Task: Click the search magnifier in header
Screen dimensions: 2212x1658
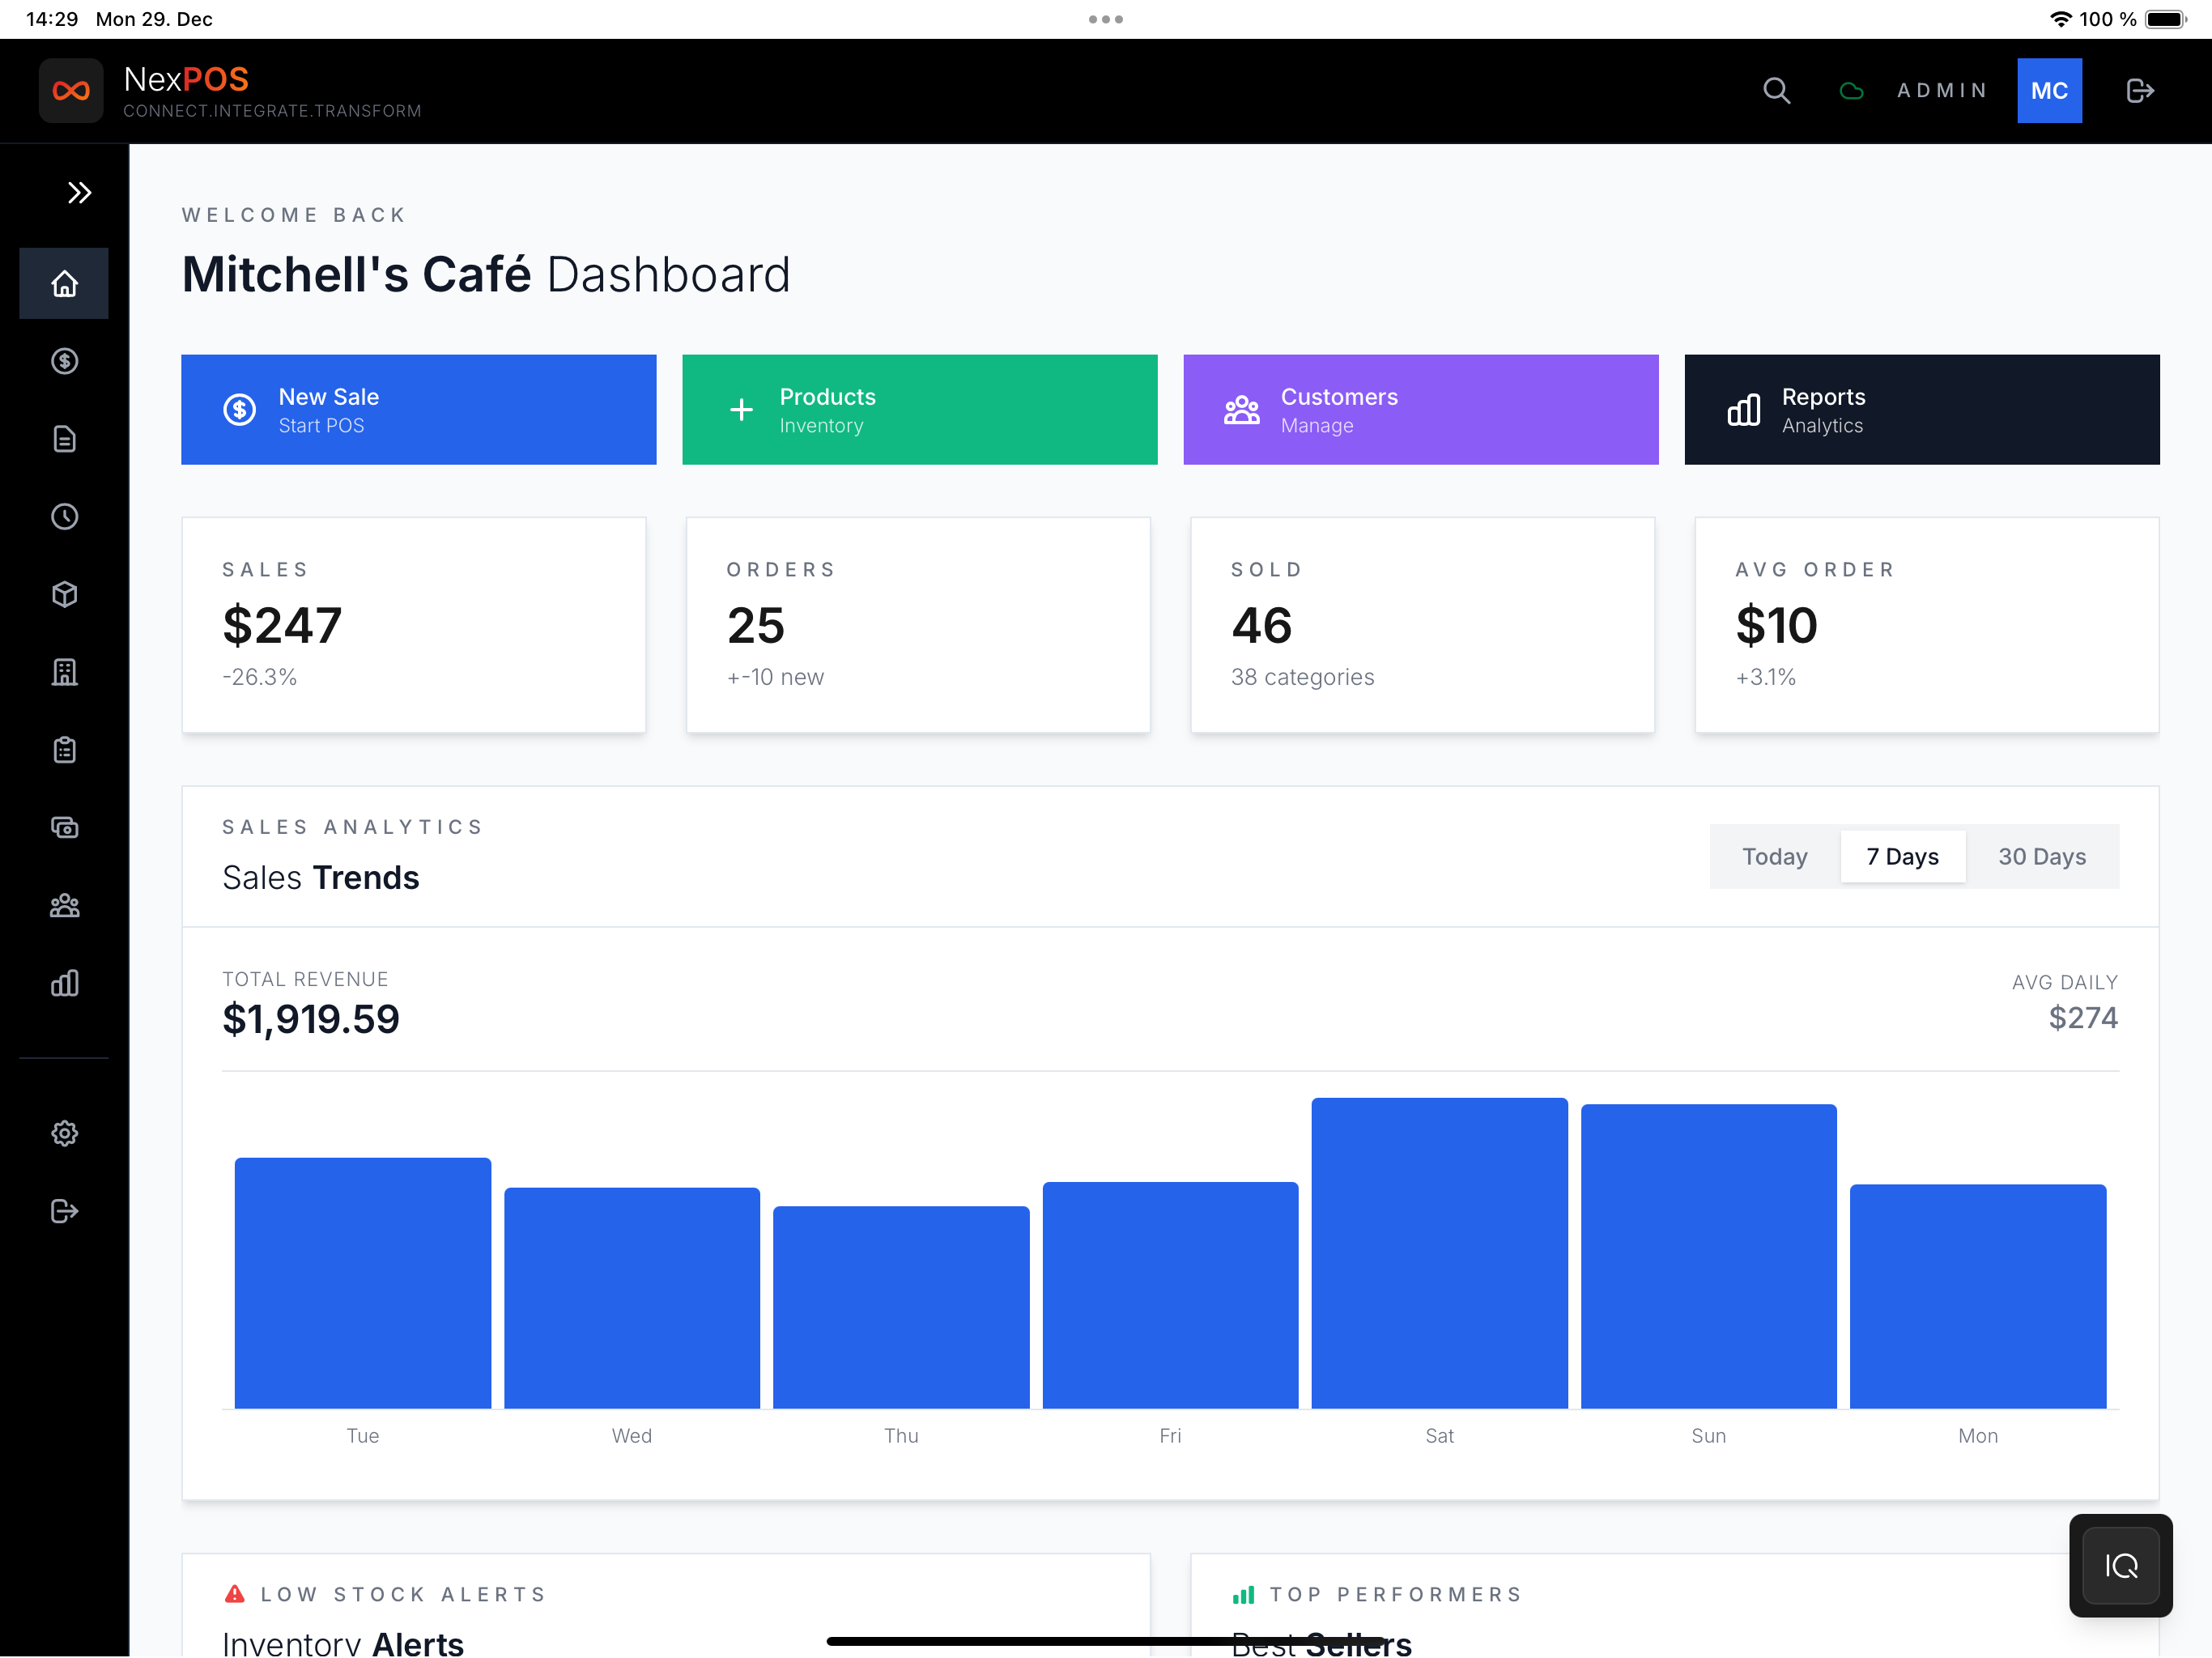Action: [1776, 91]
